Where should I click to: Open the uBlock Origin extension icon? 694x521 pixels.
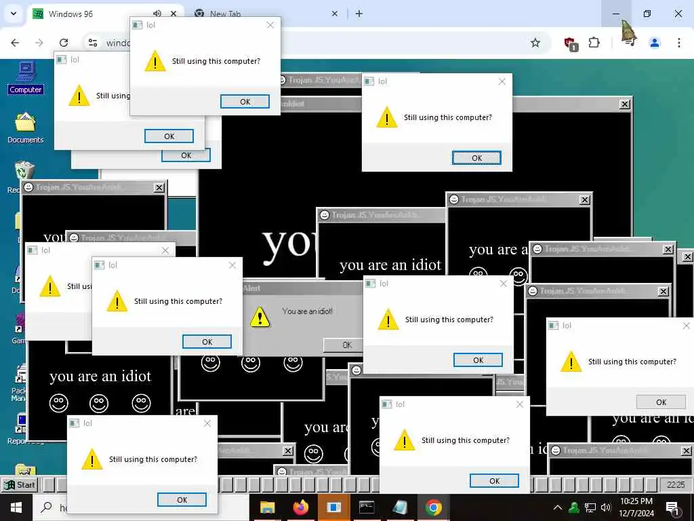pos(570,43)
